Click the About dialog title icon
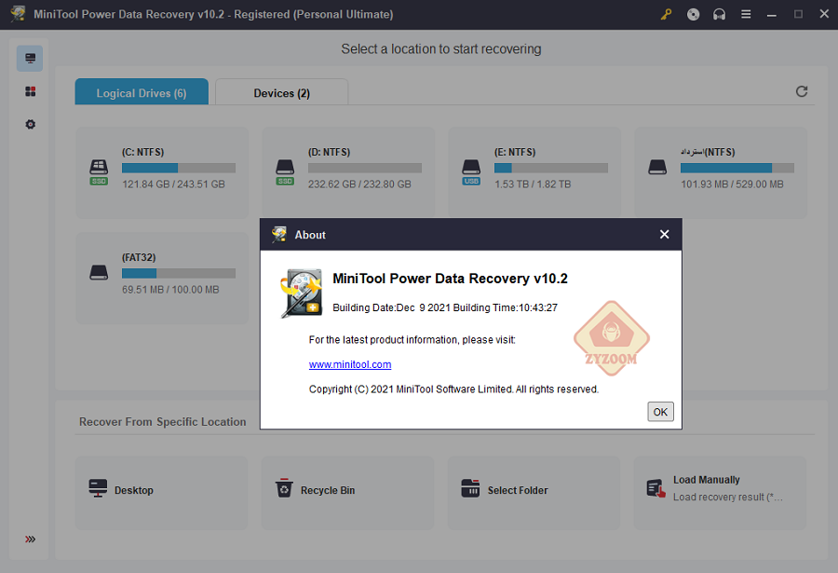This screenshot has height=573, width=838. 279,235
